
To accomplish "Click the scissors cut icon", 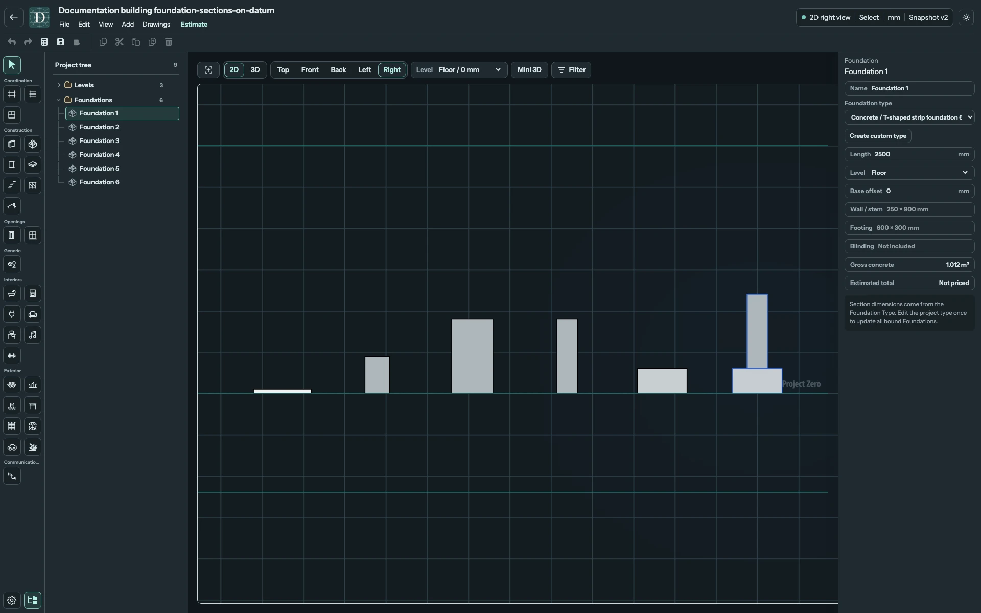I will pyautogui.click(x=120, y=42).
